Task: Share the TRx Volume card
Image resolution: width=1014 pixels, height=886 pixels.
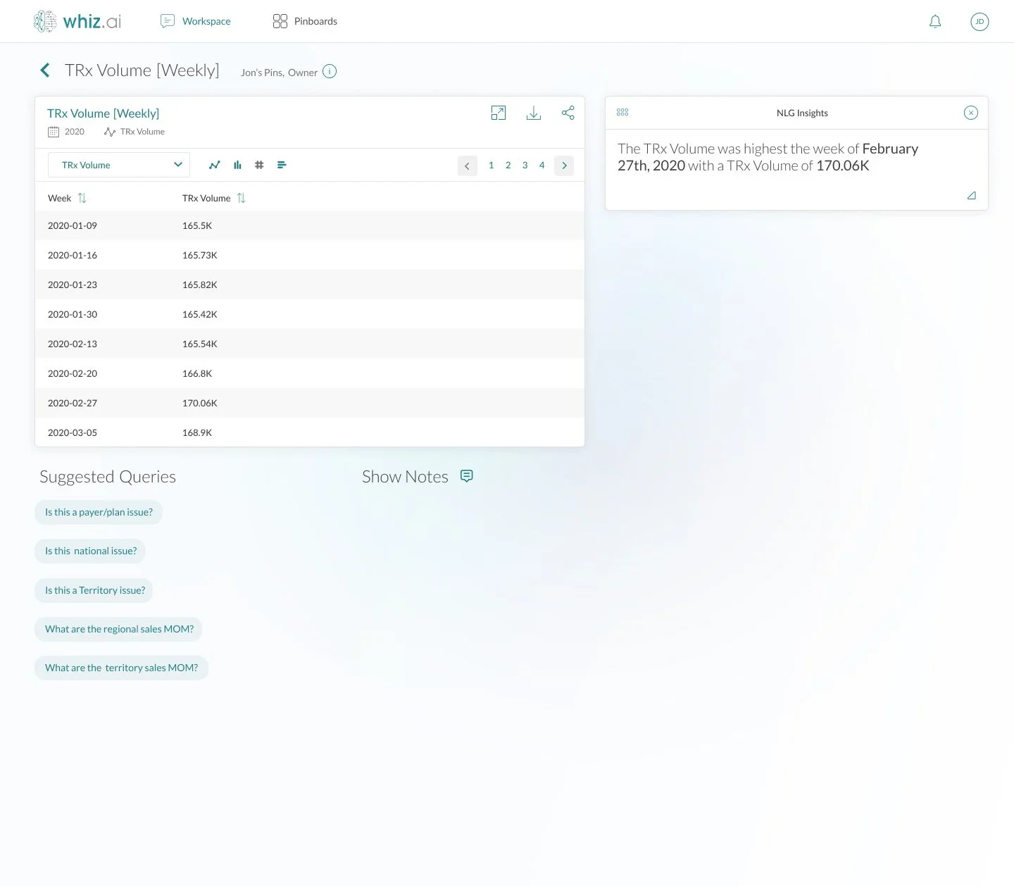Action: (568, 113)
